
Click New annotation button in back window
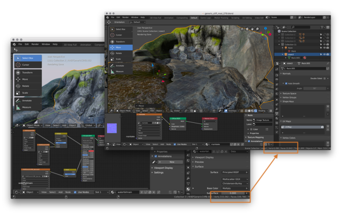coord(170,162)
